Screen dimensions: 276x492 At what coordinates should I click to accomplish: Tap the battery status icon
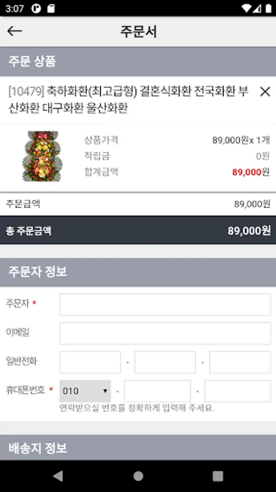click(x=268, y=8)
